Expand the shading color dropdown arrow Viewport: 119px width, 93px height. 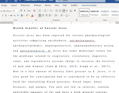click(64, 16)
